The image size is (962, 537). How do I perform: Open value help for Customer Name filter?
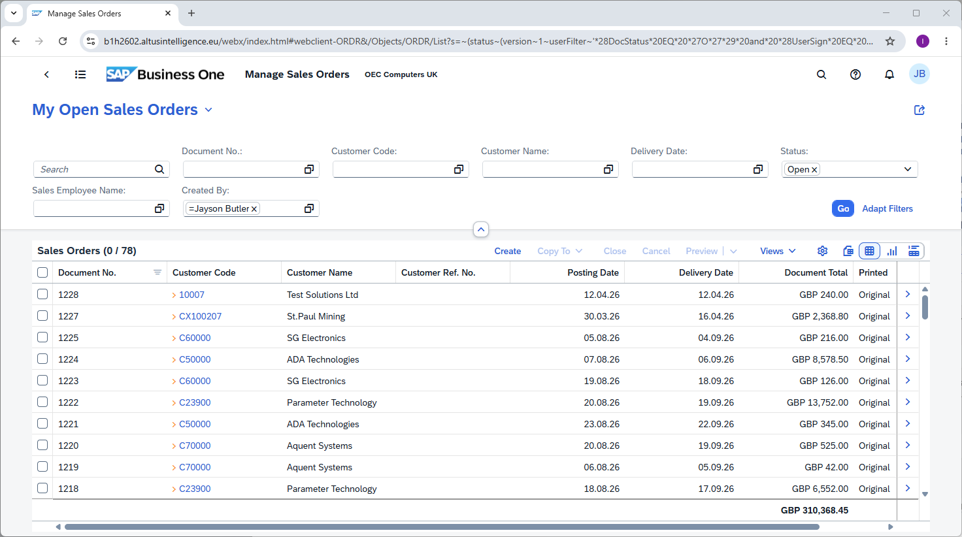[x=608, y=169]
